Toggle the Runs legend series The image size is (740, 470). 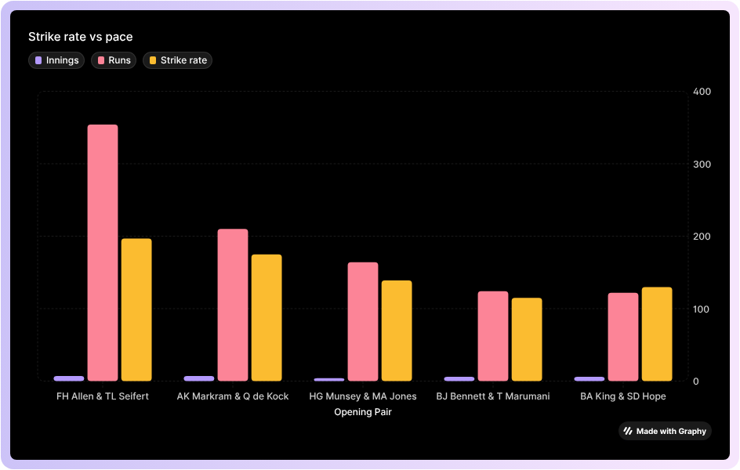point(114,60)
